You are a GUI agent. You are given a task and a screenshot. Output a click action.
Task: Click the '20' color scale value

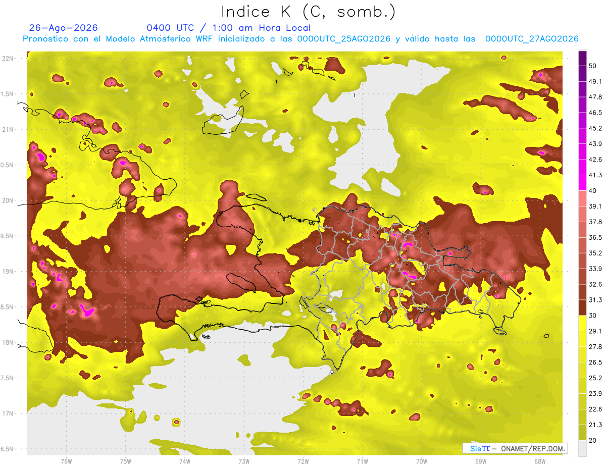593,440
